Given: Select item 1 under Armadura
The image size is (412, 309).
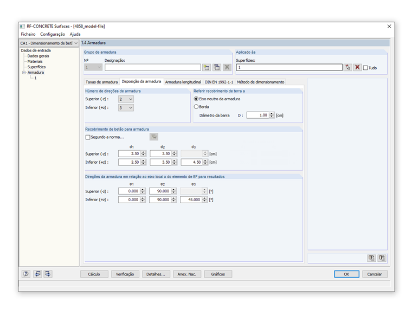Looking at the screenshot, I should (x=35, y=78).
